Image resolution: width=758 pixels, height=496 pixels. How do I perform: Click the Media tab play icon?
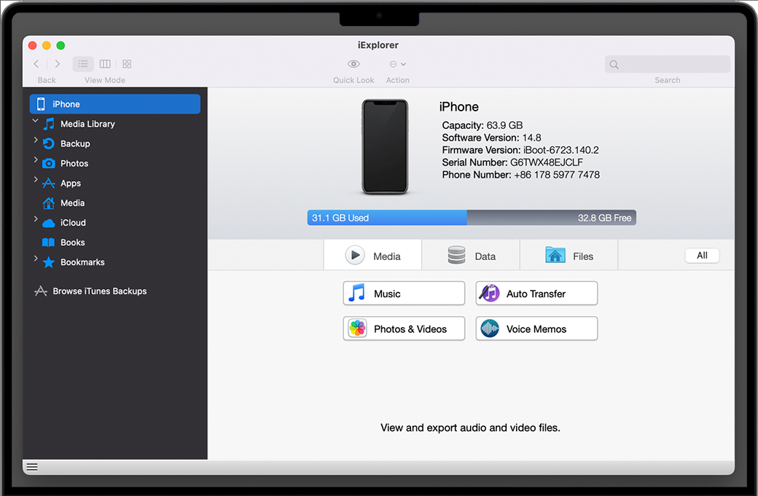tap(356, 255)
